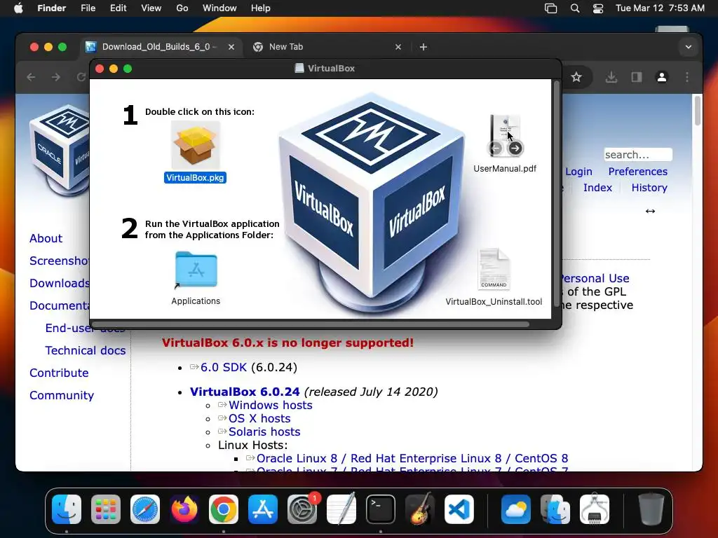This screenshot has height=538, width=718.
Task: Go forward in Chrome with forward arrow
Action: (56, 77)
